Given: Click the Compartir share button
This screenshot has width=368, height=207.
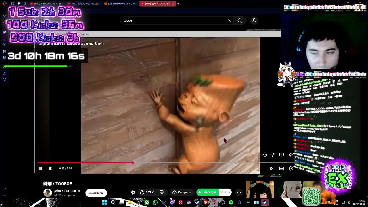Looking at the screenshot, I should coord(181,192).
